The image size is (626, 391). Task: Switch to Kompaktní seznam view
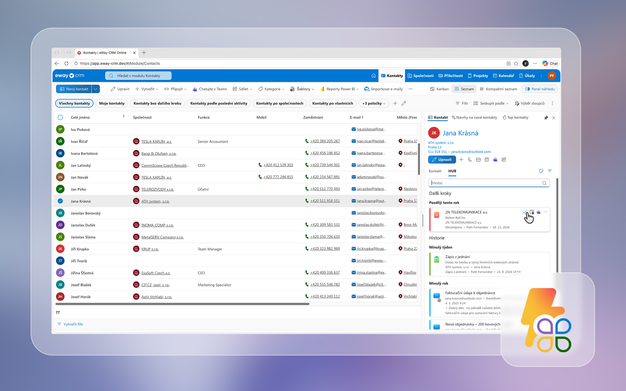[498, 89]
